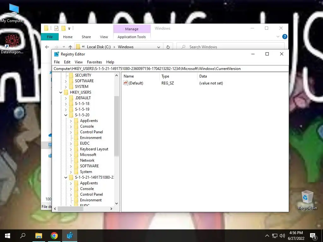Screen dimensions: 323x242
Task: Open the View menu in Registry Editor
Action: pos(79,62)
